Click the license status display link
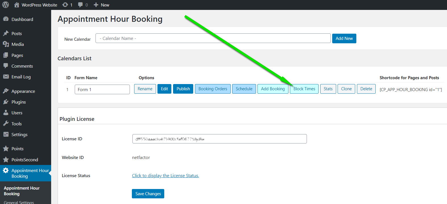Image resolution: width=447 pixels, height=204 pixels. (x=165, y=176)
